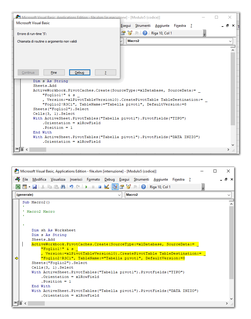Click Procedure View toggle in lower window
The height and width of the screenshot is (319, 251).
(x=16, y=303)
